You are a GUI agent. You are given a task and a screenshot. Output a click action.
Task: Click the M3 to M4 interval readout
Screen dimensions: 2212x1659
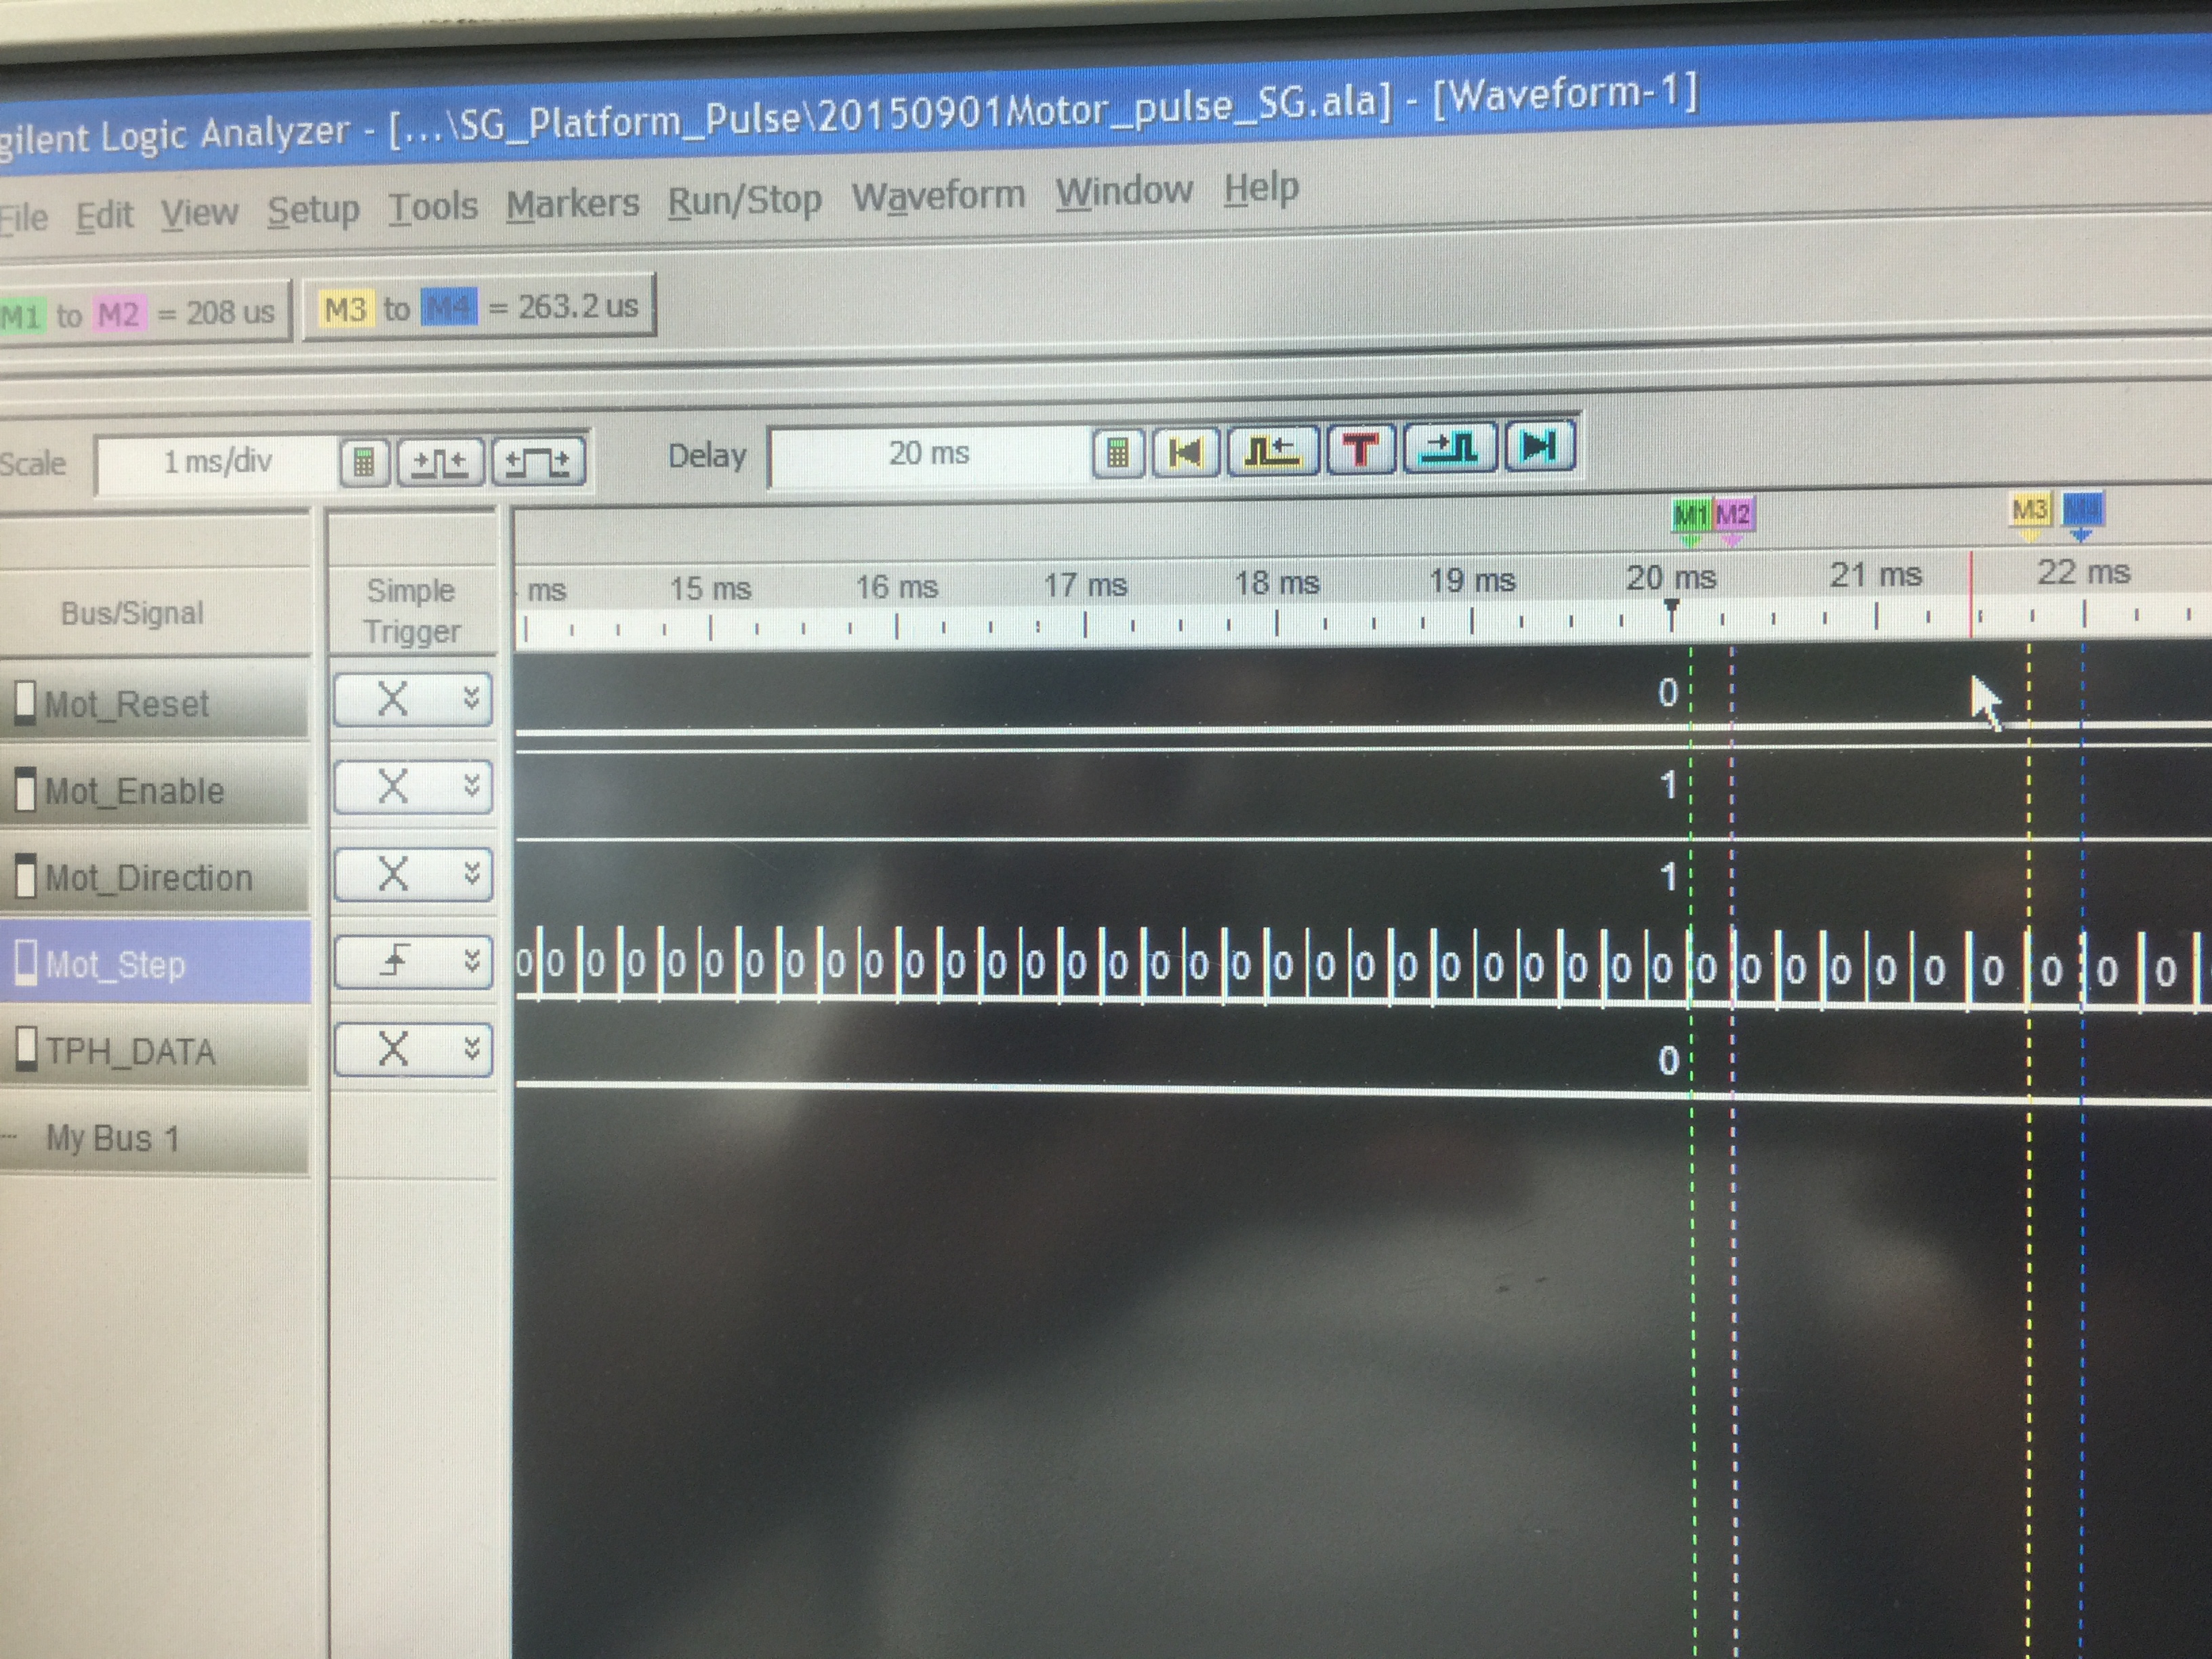coord(479,308)
